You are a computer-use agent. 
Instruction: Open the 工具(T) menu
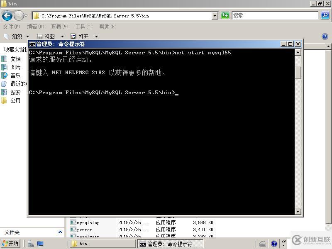(84, 27)
